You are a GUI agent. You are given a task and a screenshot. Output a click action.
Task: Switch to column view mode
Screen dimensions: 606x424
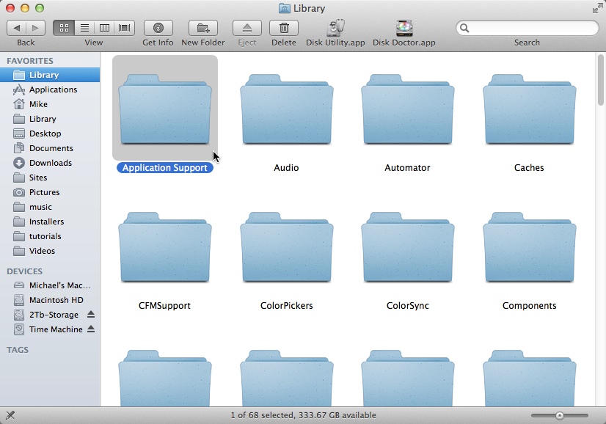click(104, 28)
